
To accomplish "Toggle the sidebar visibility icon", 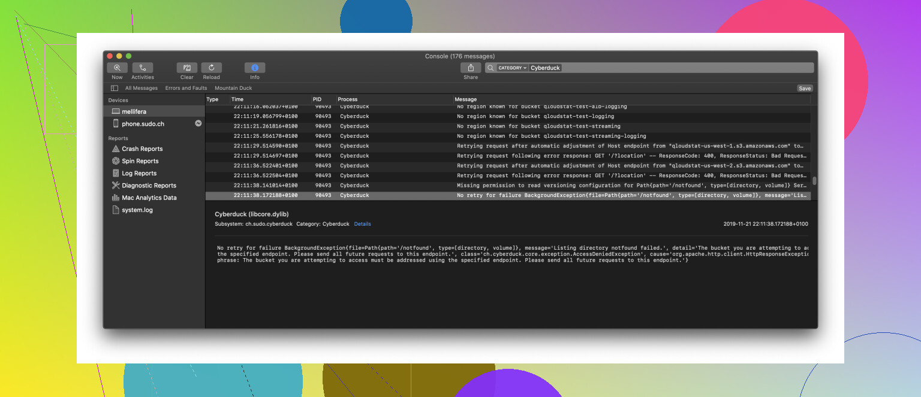I will [x=115, y=88].
